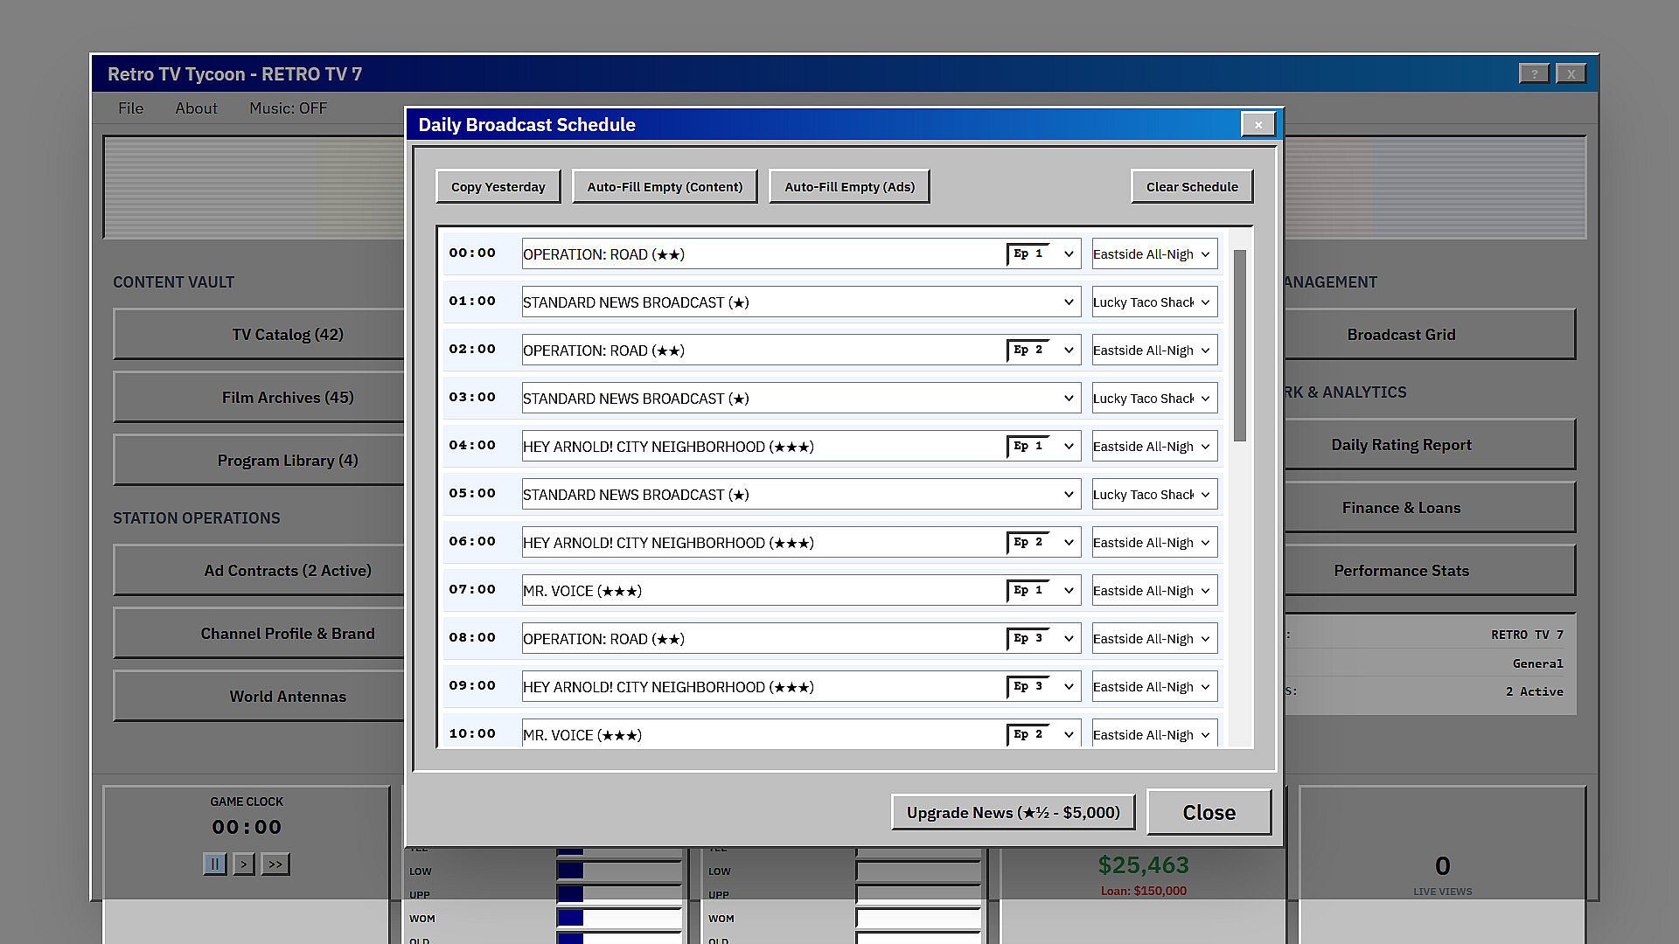Image resolution: width=1679 pixels, height=944 pixels.
Task: Open ad dropdown for 03:00 slot
Action: tap(1154, 399)
